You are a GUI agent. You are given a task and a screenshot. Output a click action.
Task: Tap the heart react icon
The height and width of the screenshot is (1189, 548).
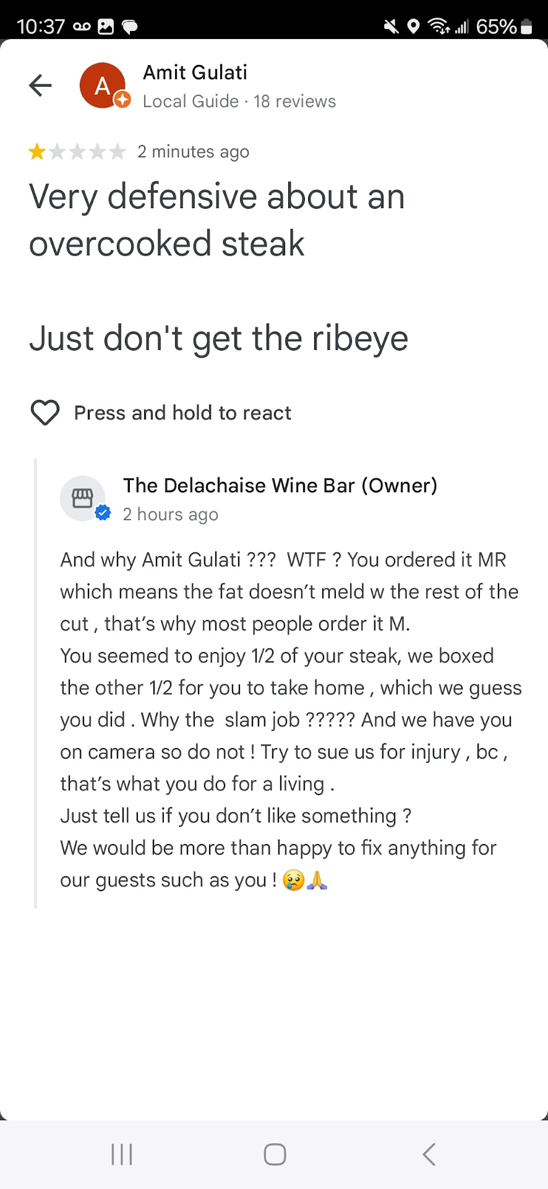[x=45, y=412]
